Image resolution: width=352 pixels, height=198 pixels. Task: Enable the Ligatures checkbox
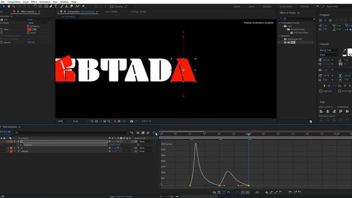click(321, 91)
